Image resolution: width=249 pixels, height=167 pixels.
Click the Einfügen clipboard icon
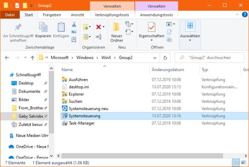[61, 27]
